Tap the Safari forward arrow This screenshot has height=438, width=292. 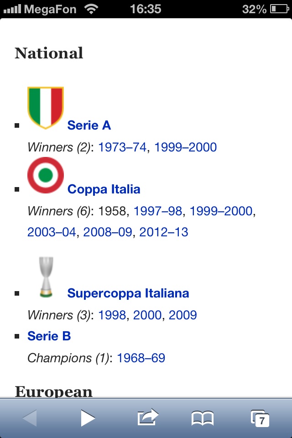[88, 418]
